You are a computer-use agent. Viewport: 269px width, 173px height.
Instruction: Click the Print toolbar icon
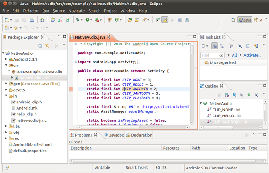pyautogui.click(x=32, y=20)
